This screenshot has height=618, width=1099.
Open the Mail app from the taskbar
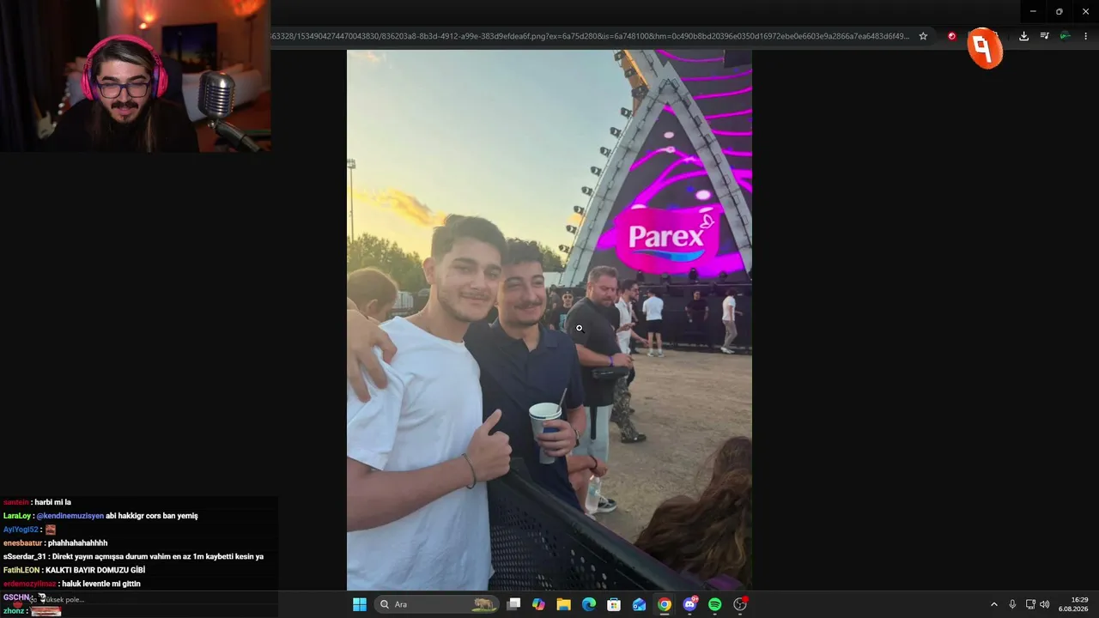[x=639, y=604]
